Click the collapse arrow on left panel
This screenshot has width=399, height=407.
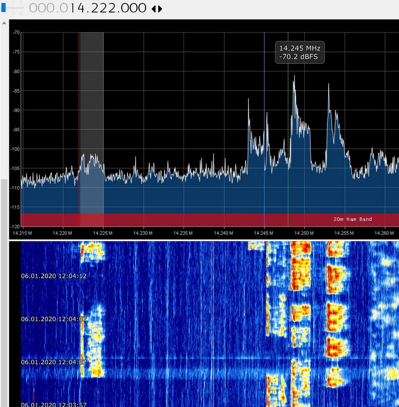(x=4, y=23)
